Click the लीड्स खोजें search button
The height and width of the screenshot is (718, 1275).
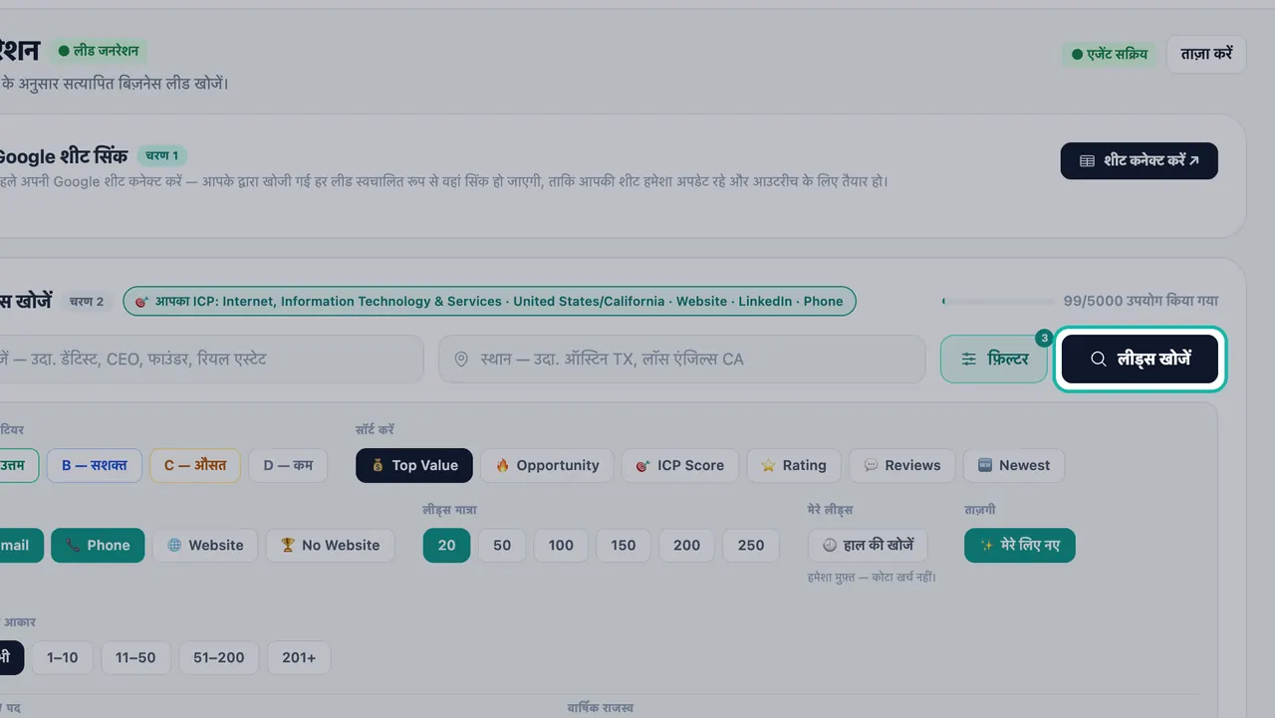(x=1140, y=359)
